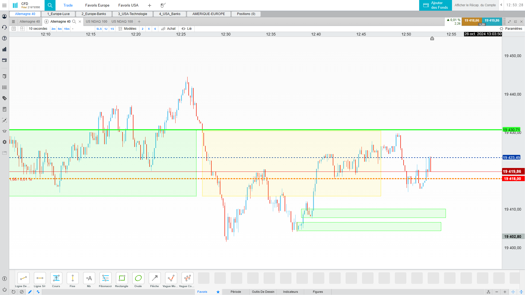Expand the Modèles templates menu
Screen dimensions: 525x295
(x=127, y=29)
